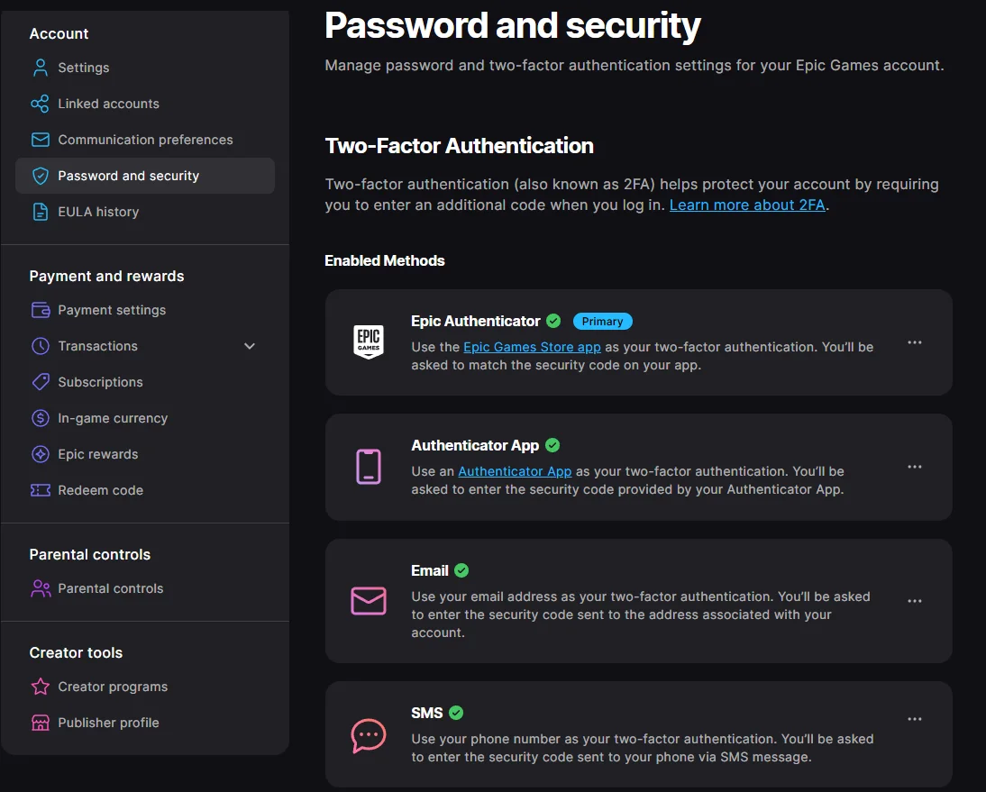The height and width of the screenshot is (792, 986).
Task: Expand the Transactions chevron arrow
Action: (250, 346)
